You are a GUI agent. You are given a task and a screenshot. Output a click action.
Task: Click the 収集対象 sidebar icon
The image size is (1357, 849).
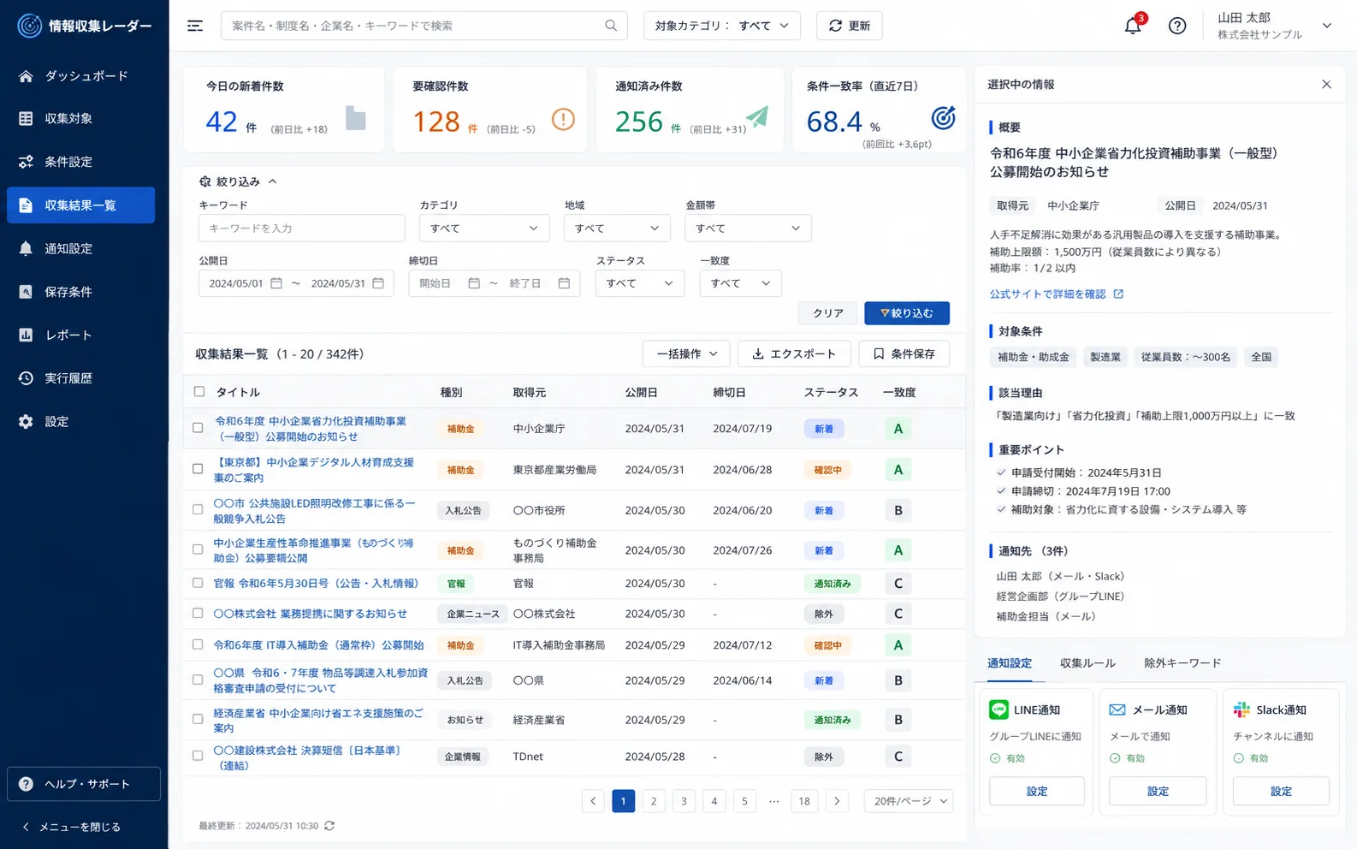tap(26, 119)
